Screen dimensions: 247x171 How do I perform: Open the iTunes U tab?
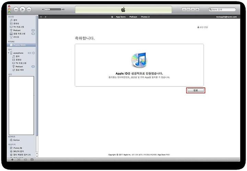pos(145,17)
